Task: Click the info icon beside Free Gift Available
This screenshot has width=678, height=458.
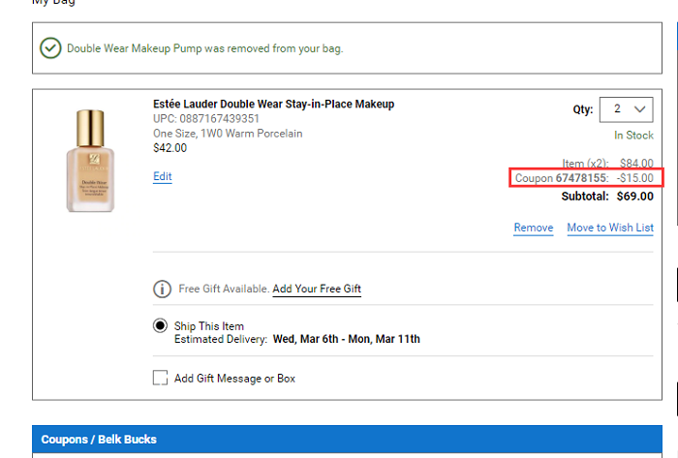Action: (x=162, y=289)
